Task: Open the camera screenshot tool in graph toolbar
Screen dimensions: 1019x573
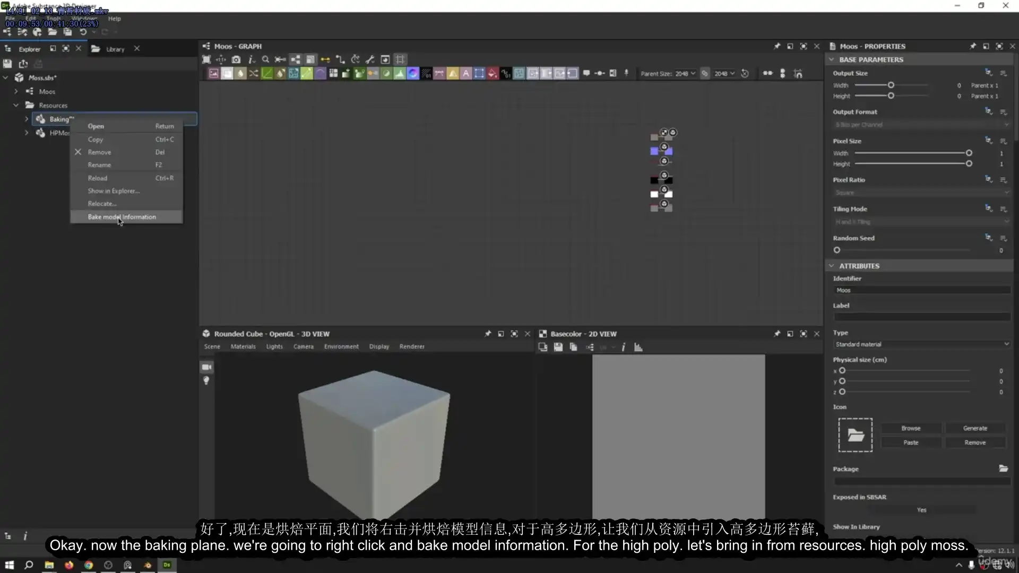Action: click(237, 59)
